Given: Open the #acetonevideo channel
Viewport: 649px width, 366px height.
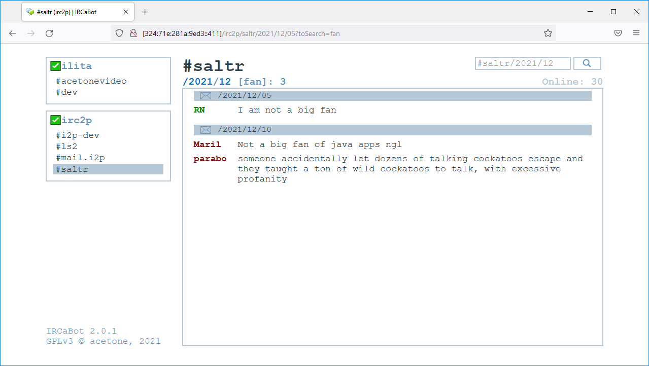Looking at the screenshot, I should pyautogui.click(x=91, y=81).
